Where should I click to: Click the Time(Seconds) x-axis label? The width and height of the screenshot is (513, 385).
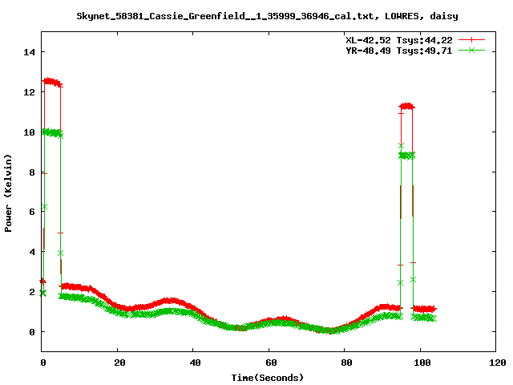point(267,378)
